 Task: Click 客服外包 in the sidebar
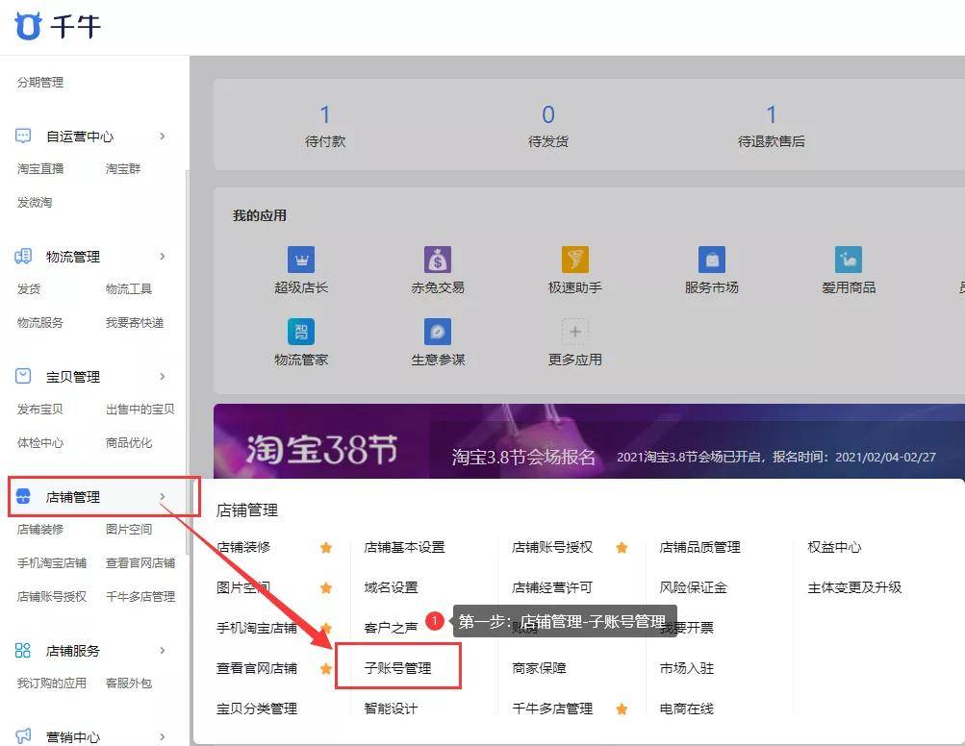point(129,683)
